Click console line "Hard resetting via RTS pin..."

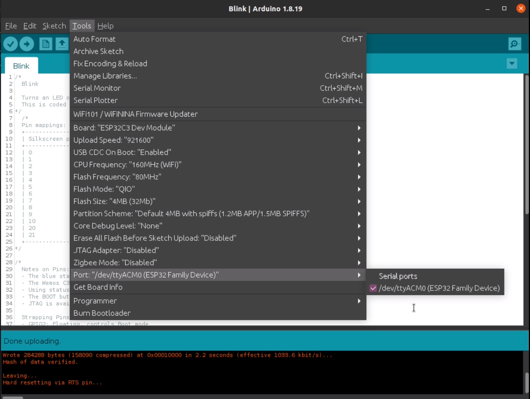52,383
